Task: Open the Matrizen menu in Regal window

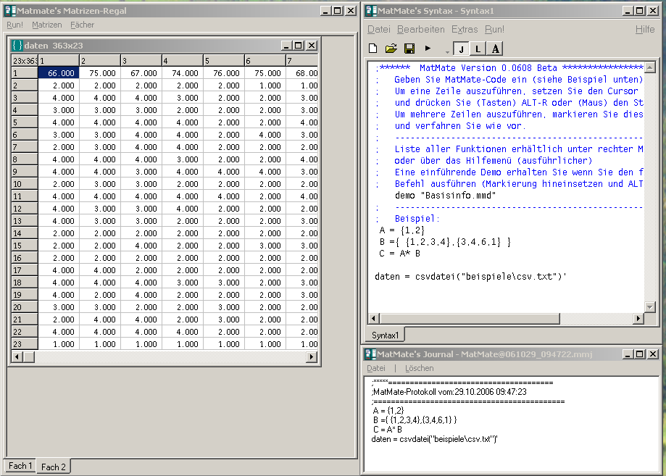Action: 46,25
